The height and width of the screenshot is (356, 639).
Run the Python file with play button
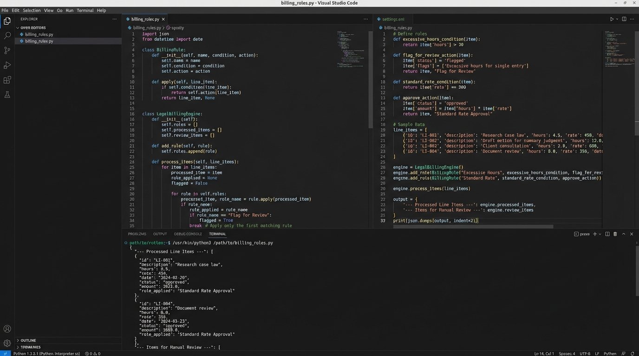(612, 19)
